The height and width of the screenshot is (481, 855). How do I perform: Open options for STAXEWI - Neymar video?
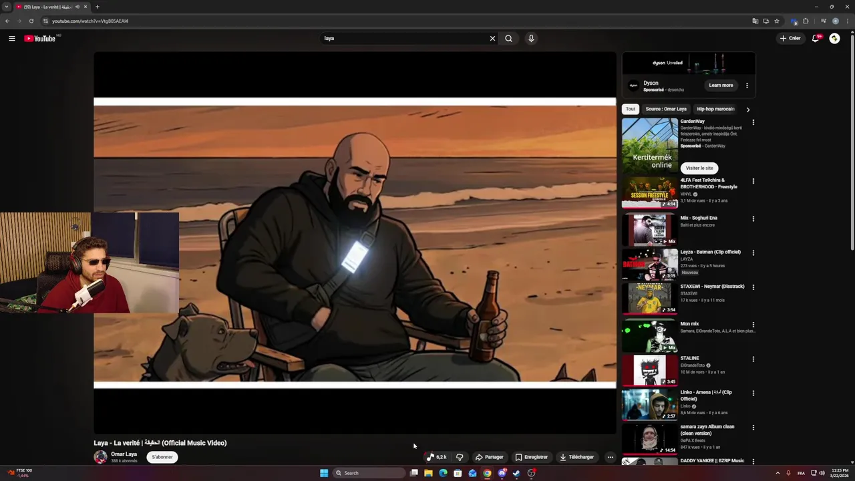point(753,287)
